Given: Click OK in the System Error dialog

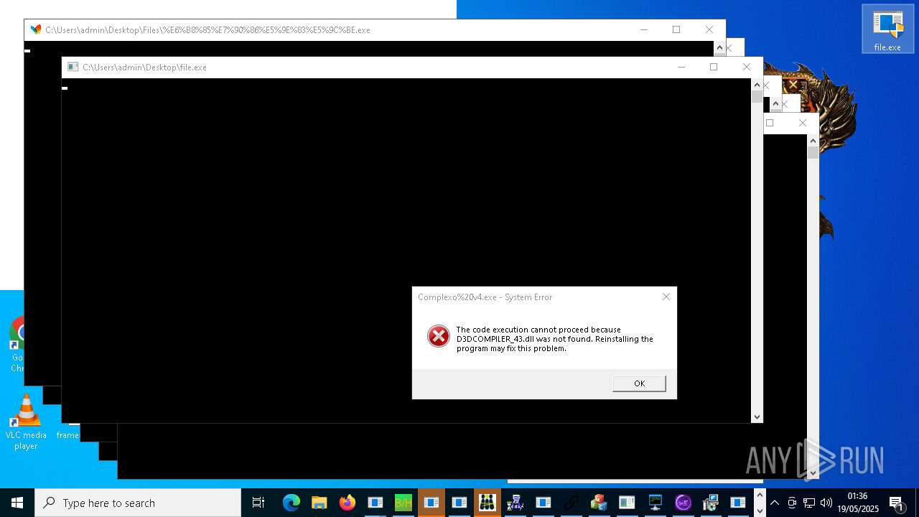Looking at the screenshot, I should coord(639,383).
